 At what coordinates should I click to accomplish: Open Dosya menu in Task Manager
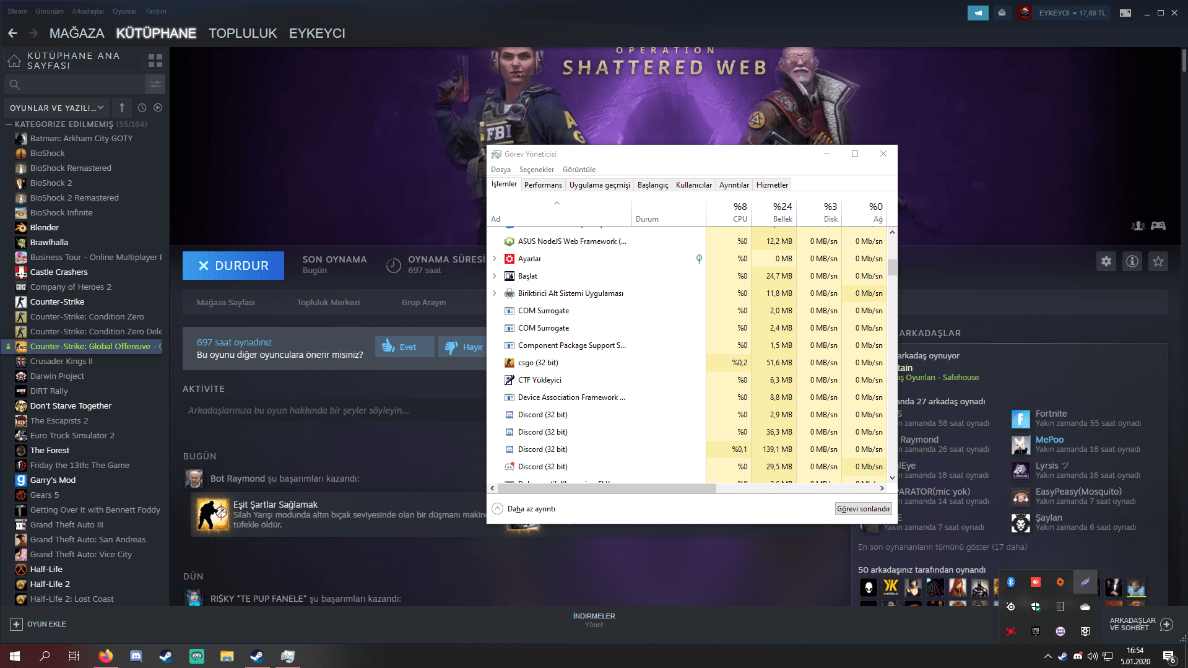[501, 170]
